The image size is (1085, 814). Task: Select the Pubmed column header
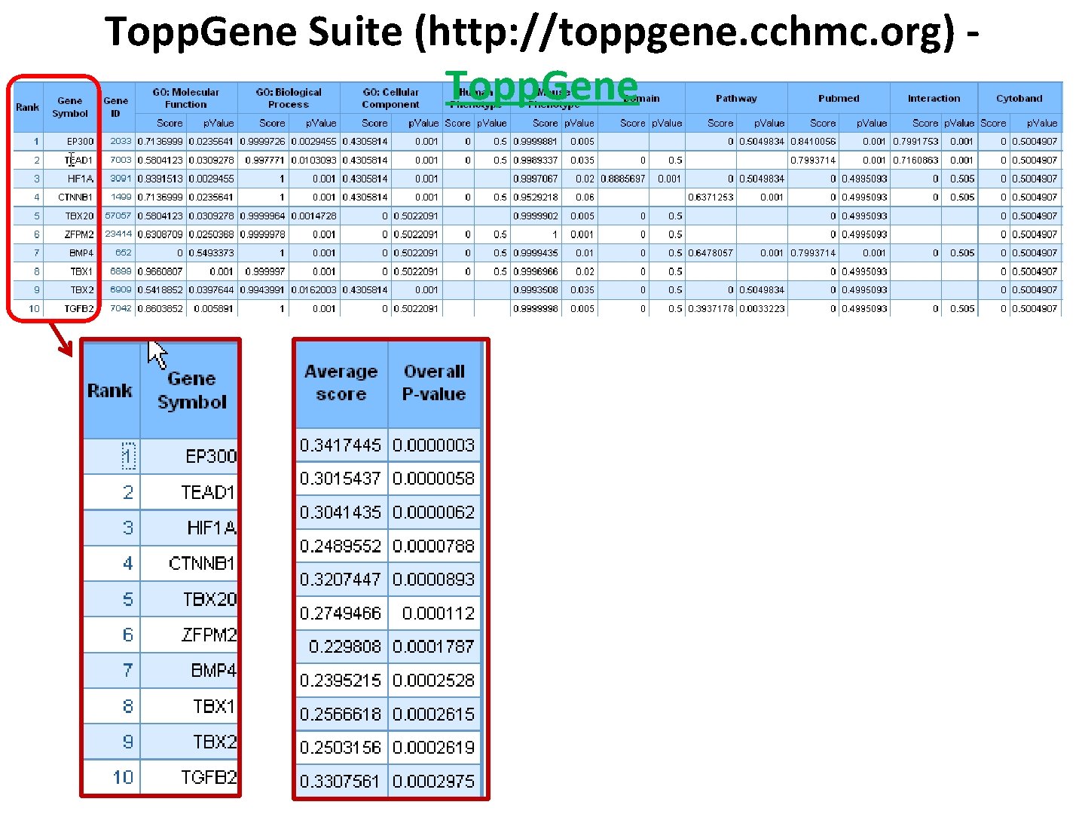pos(839,98)
